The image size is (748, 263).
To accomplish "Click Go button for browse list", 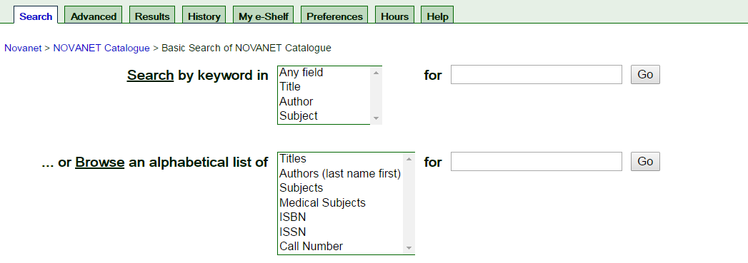I will click(645, 162).
